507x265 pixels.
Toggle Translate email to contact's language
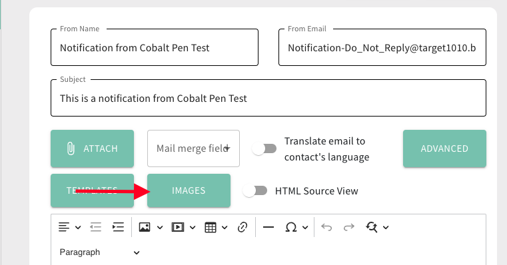[264, 148]
